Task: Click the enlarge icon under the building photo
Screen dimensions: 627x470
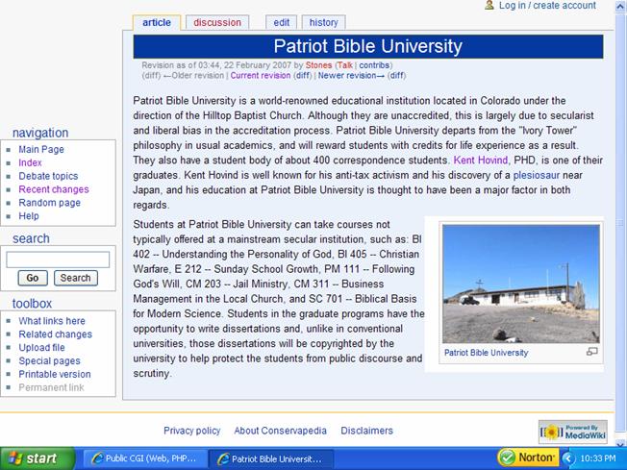Action: point(592,352)
